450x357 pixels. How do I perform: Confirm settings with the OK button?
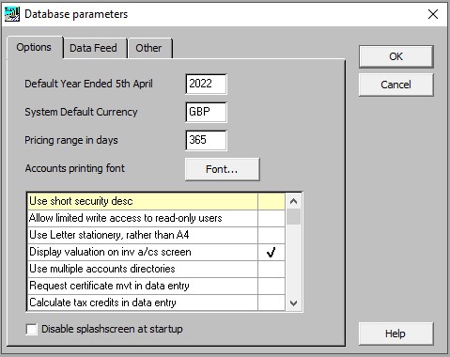click(396, 56)
